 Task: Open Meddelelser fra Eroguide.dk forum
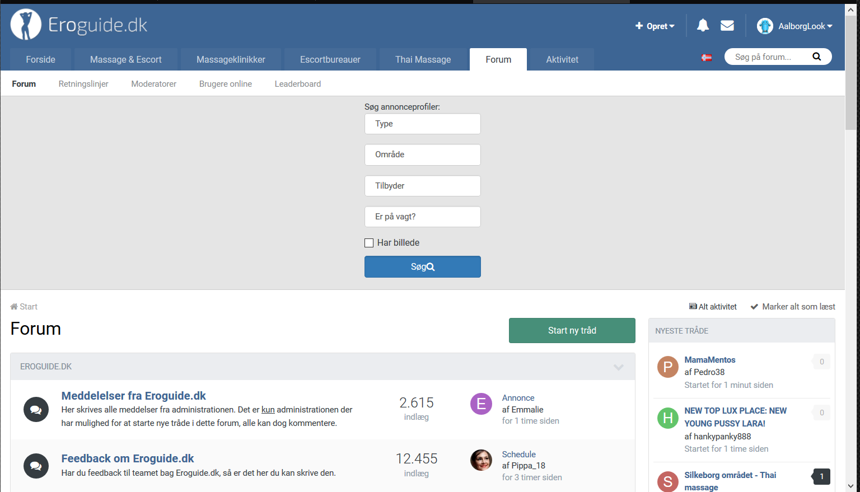point(134,396)
